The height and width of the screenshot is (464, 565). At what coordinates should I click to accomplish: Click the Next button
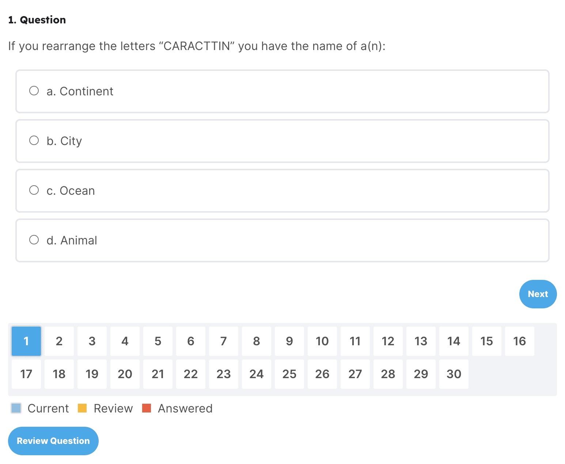coord(538,294)
